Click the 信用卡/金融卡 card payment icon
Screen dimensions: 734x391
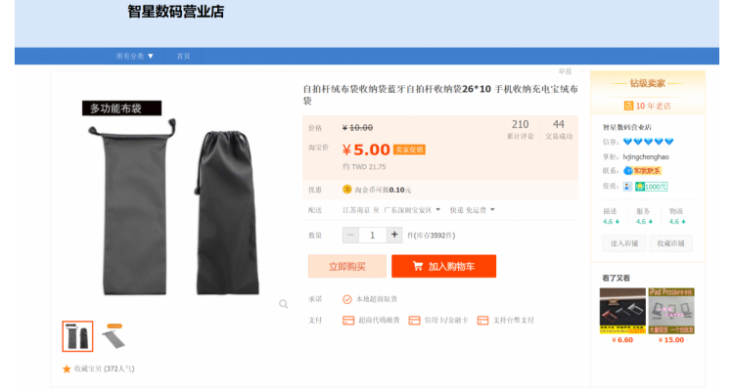coord(414,320)
